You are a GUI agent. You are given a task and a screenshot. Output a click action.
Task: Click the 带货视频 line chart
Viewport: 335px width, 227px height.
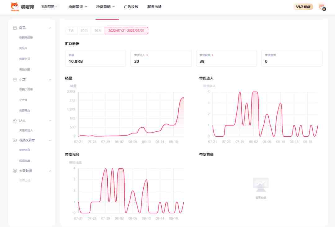coord(131,191)
